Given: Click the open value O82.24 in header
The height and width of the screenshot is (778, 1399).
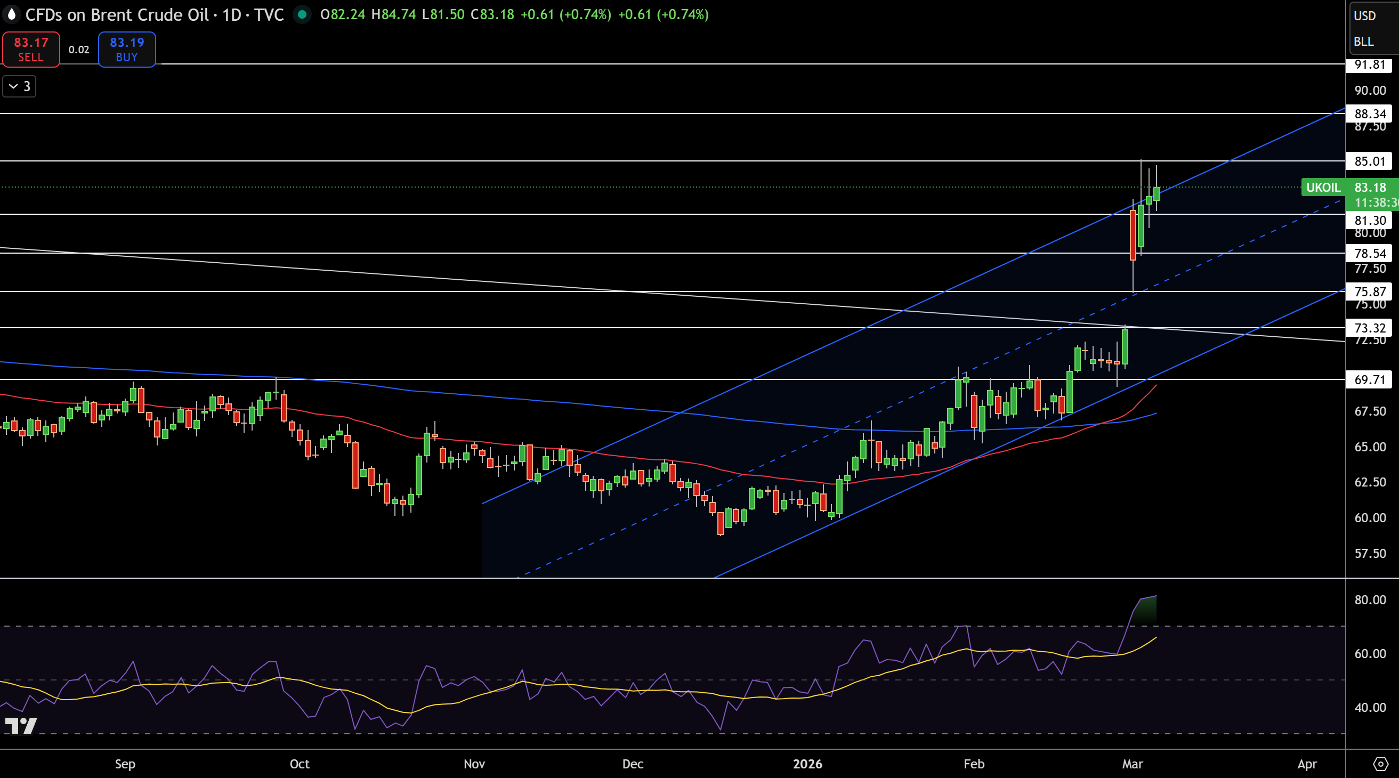Looking at the screenshot, I should tap(342, 15).
